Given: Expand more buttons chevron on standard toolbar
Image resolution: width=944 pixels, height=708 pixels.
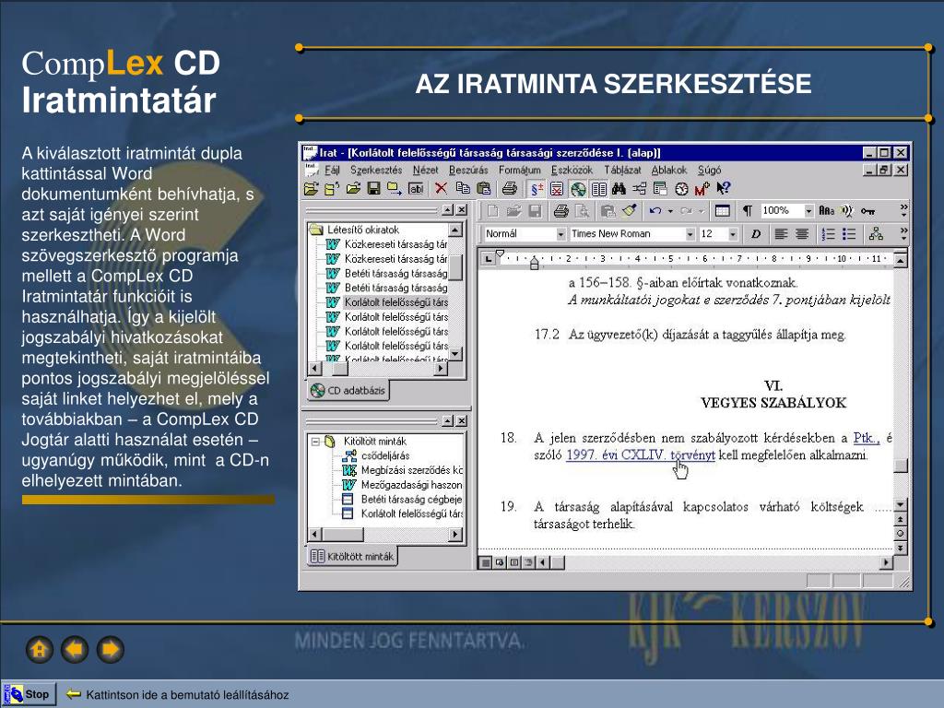Looking at the screenshot, I should pyautogui.click(x=903, y=210).
